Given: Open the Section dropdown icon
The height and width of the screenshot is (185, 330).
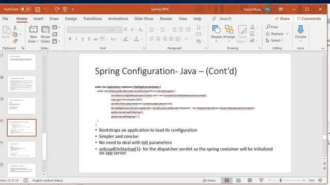Looking at the screenshot, I should tap(56, 41).
